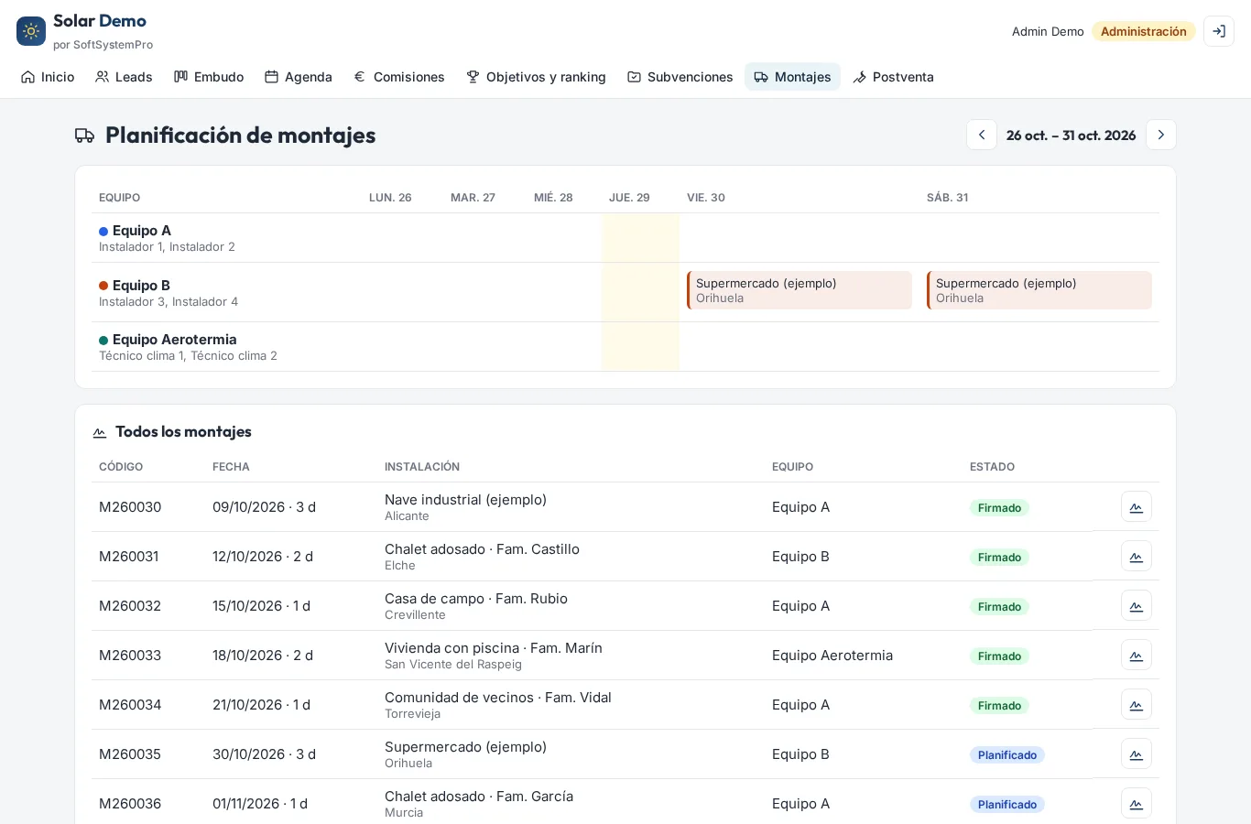Open chart icon for M260032 row
This screenshot has height=824, width=1251.
pyautogui.click(x=1137, y=606)
